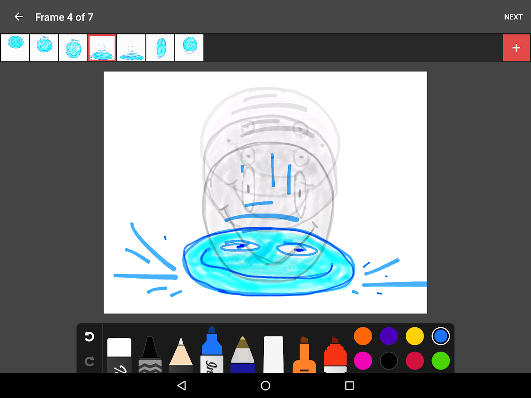The image size is (531, 398).
Task: Choose the orange color swatch
Action: click(363, 336)
